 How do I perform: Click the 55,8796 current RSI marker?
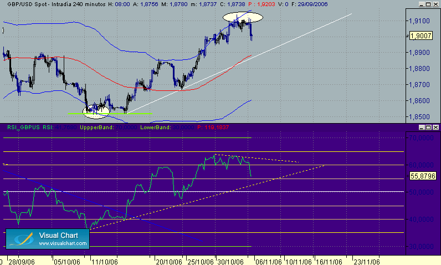[x=422, y=176]
